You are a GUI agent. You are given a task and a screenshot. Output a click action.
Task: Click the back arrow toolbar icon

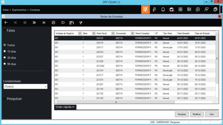(x=6, y=22)
